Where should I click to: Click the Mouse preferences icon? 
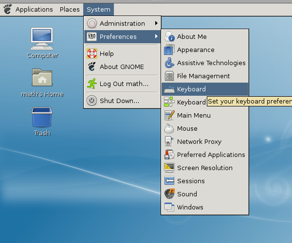169,128
